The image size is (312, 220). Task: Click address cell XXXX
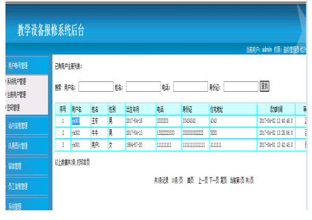point(213,133)
